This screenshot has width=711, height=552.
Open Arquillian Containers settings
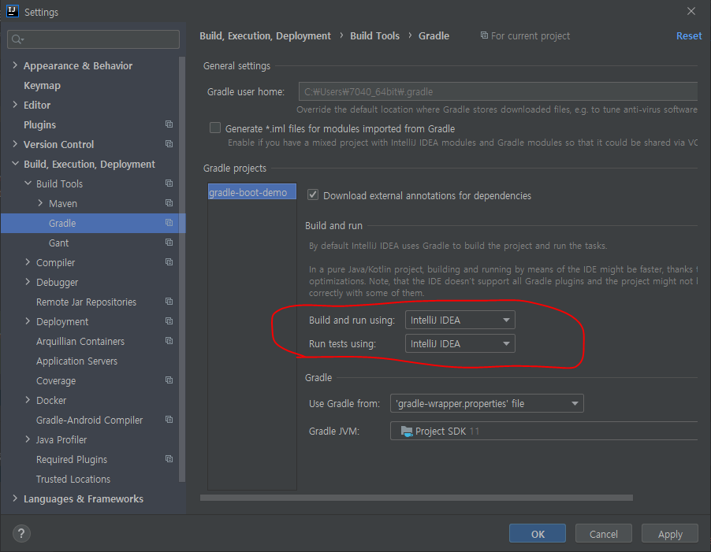tap(80, 342)
